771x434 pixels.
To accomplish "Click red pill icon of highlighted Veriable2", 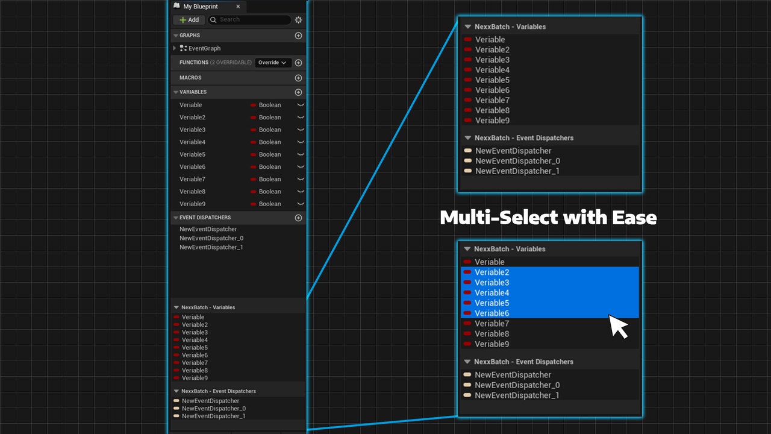I will (467, 272).
